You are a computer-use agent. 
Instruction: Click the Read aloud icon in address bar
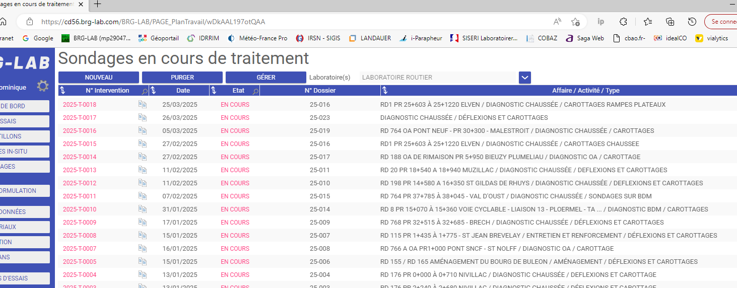[557, 22]
